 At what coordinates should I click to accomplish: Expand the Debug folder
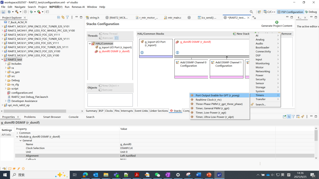[6, 80]
